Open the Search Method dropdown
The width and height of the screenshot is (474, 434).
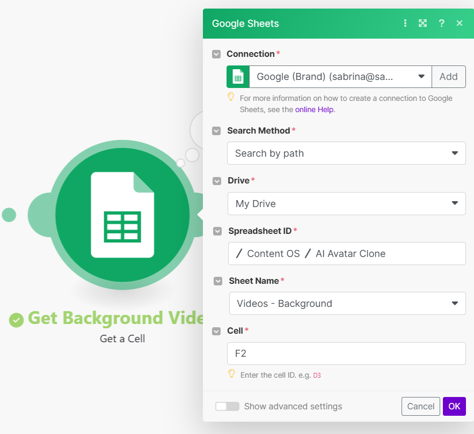click(x=346, y=153)
